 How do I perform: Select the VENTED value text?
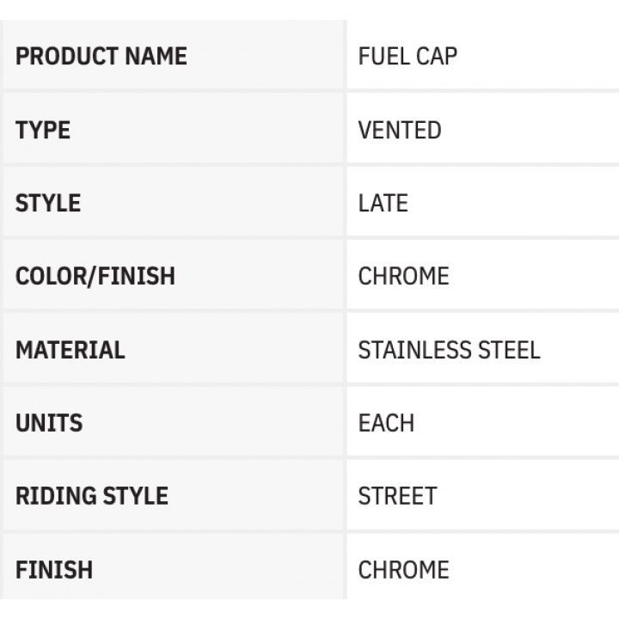click(400, 131)
